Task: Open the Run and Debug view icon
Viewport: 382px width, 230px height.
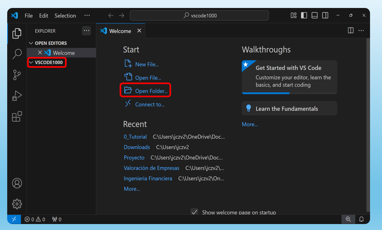Action: tap(17, 96)
